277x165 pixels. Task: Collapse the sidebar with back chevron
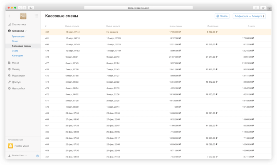tap(9, 16)
